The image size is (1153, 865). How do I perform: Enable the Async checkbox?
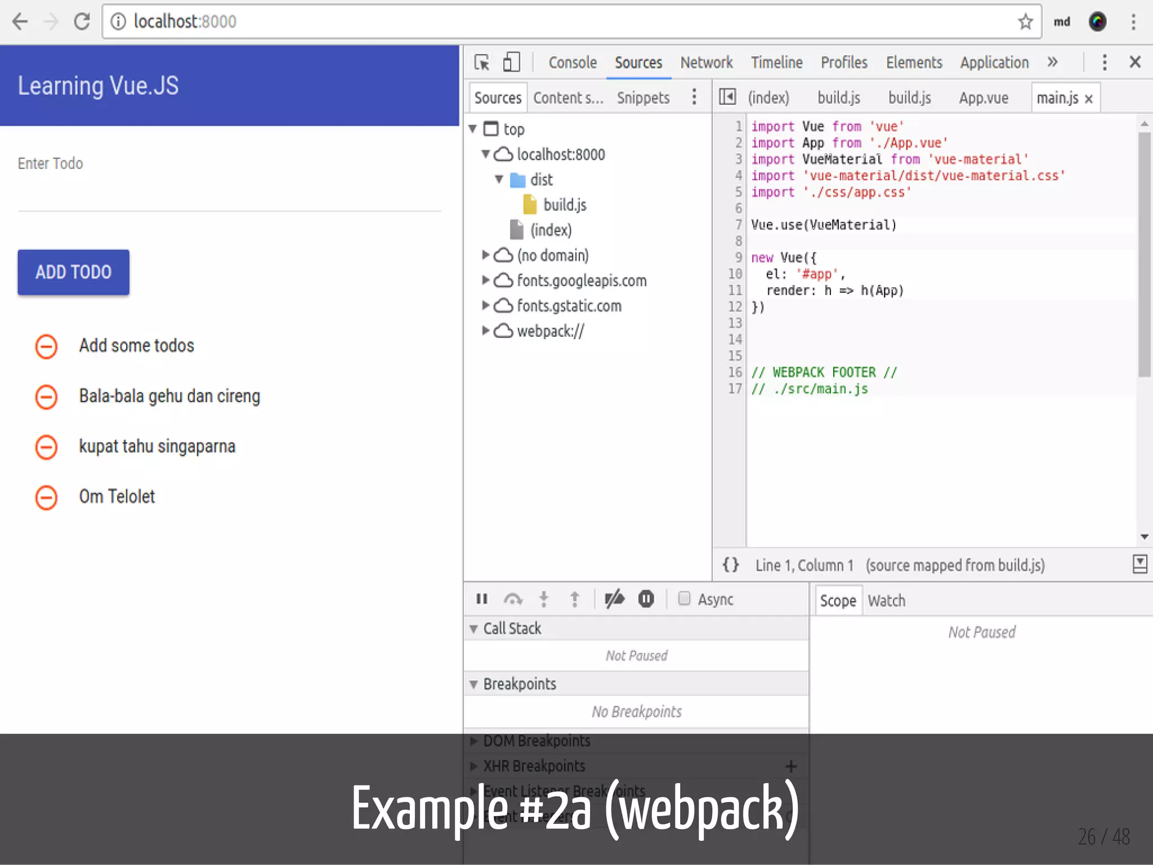point(684,598)
